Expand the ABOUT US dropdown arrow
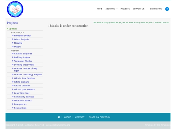176x132 pixels. [117, 9]
